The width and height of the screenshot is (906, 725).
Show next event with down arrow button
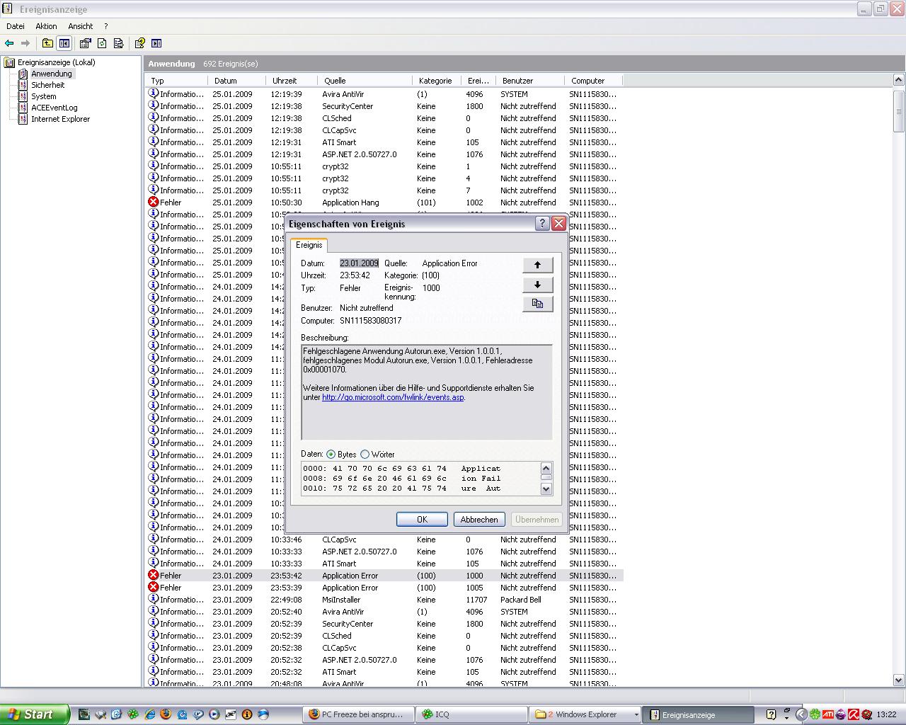tap(537, 285)
